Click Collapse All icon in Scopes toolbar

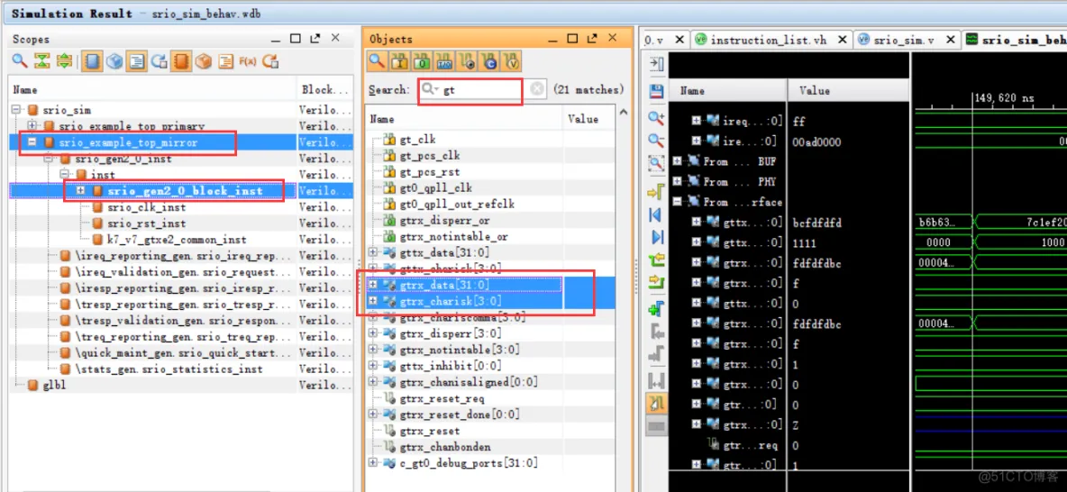41,61
